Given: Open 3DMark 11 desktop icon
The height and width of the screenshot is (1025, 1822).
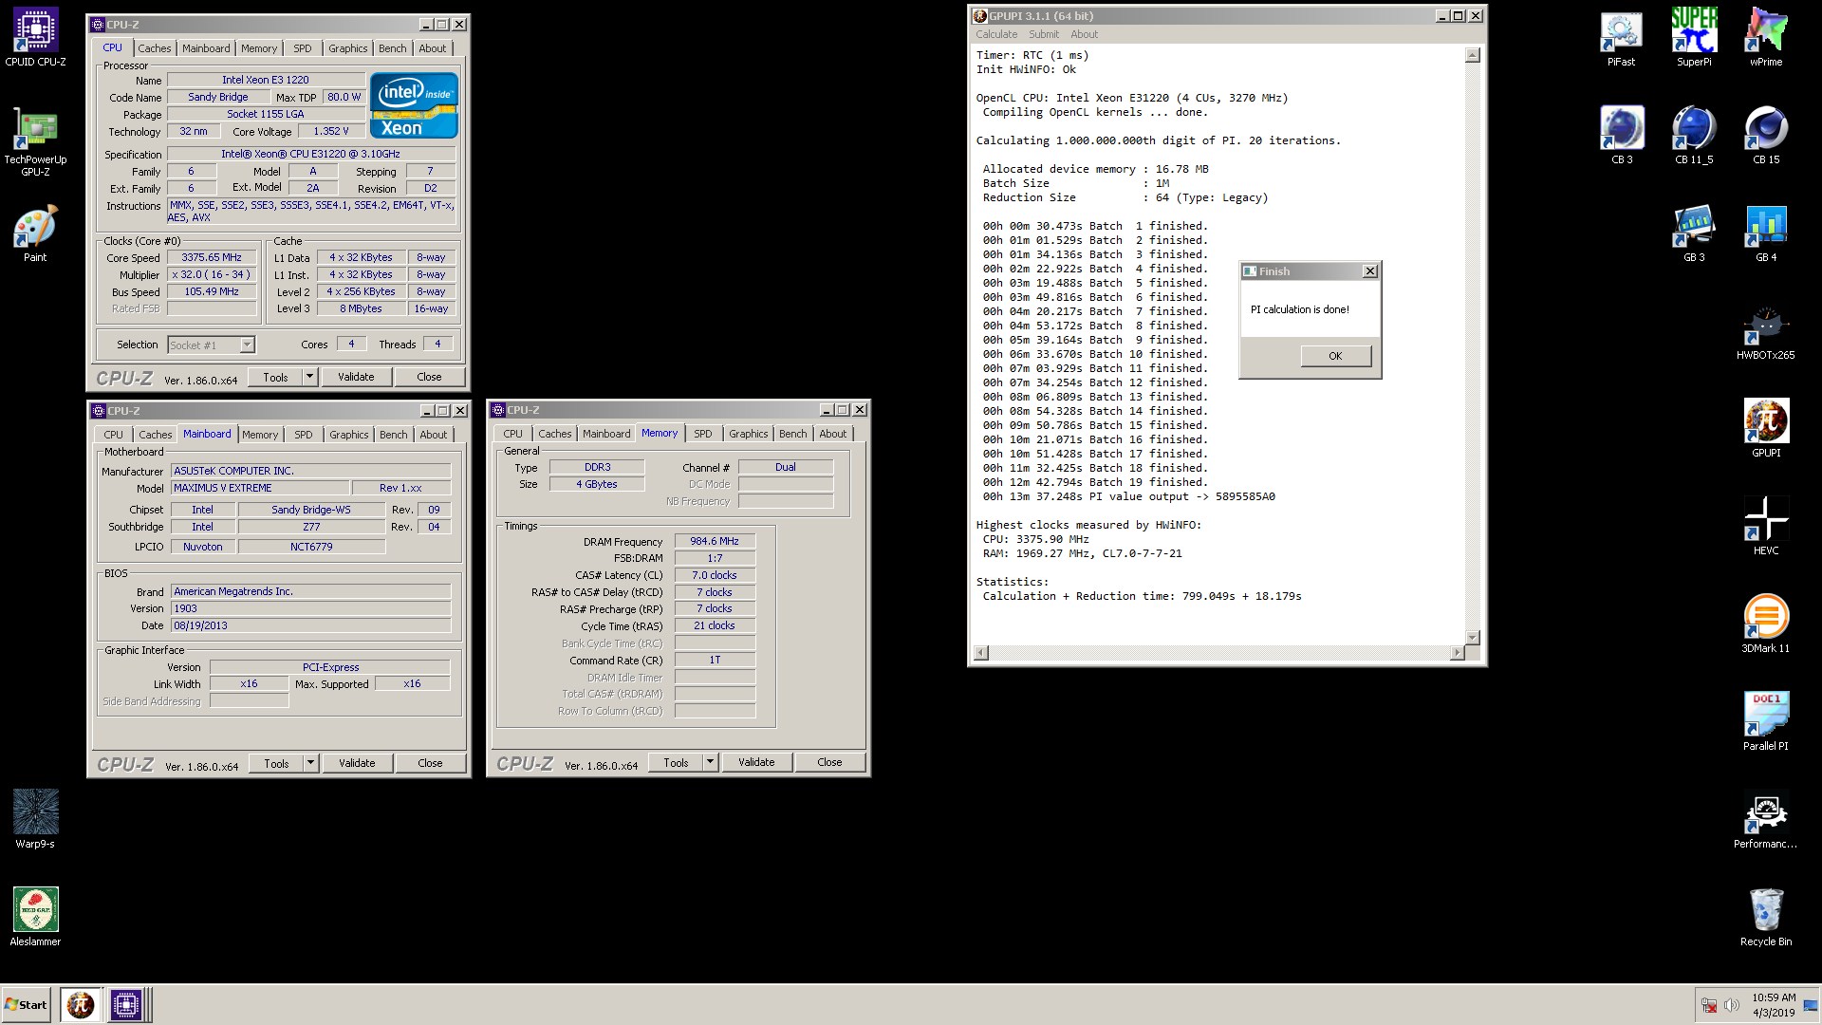Looking at the screenshot, I should 1766,624.
